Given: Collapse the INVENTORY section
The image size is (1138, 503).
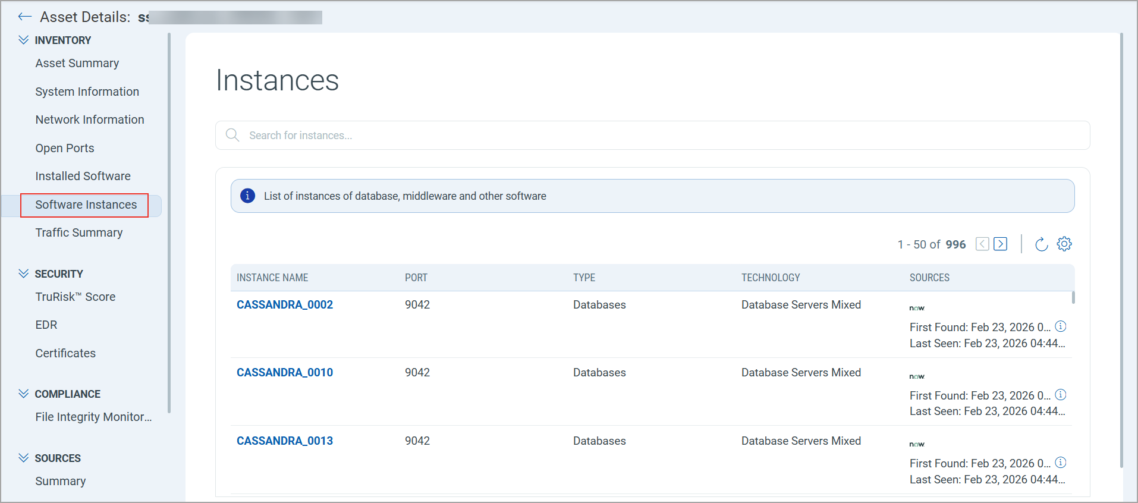Looking at the screenshot, I should (x=24, y=40).
